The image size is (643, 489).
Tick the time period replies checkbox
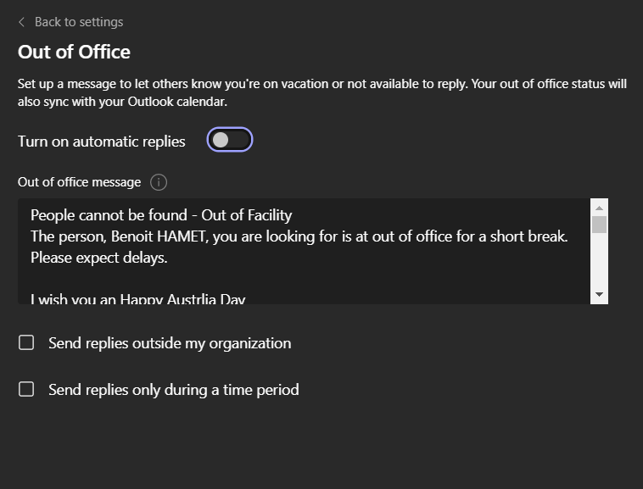pos(27,390)
